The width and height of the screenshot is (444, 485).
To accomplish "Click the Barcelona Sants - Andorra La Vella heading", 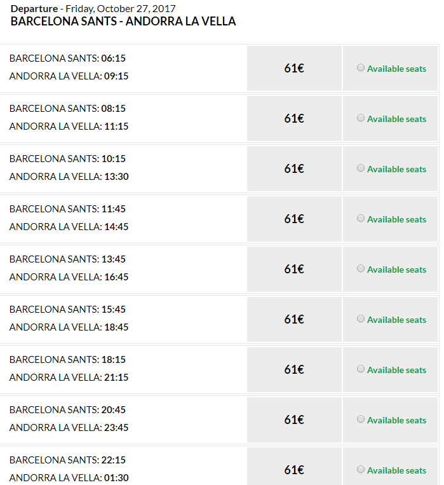I will (x=123, y=22).
